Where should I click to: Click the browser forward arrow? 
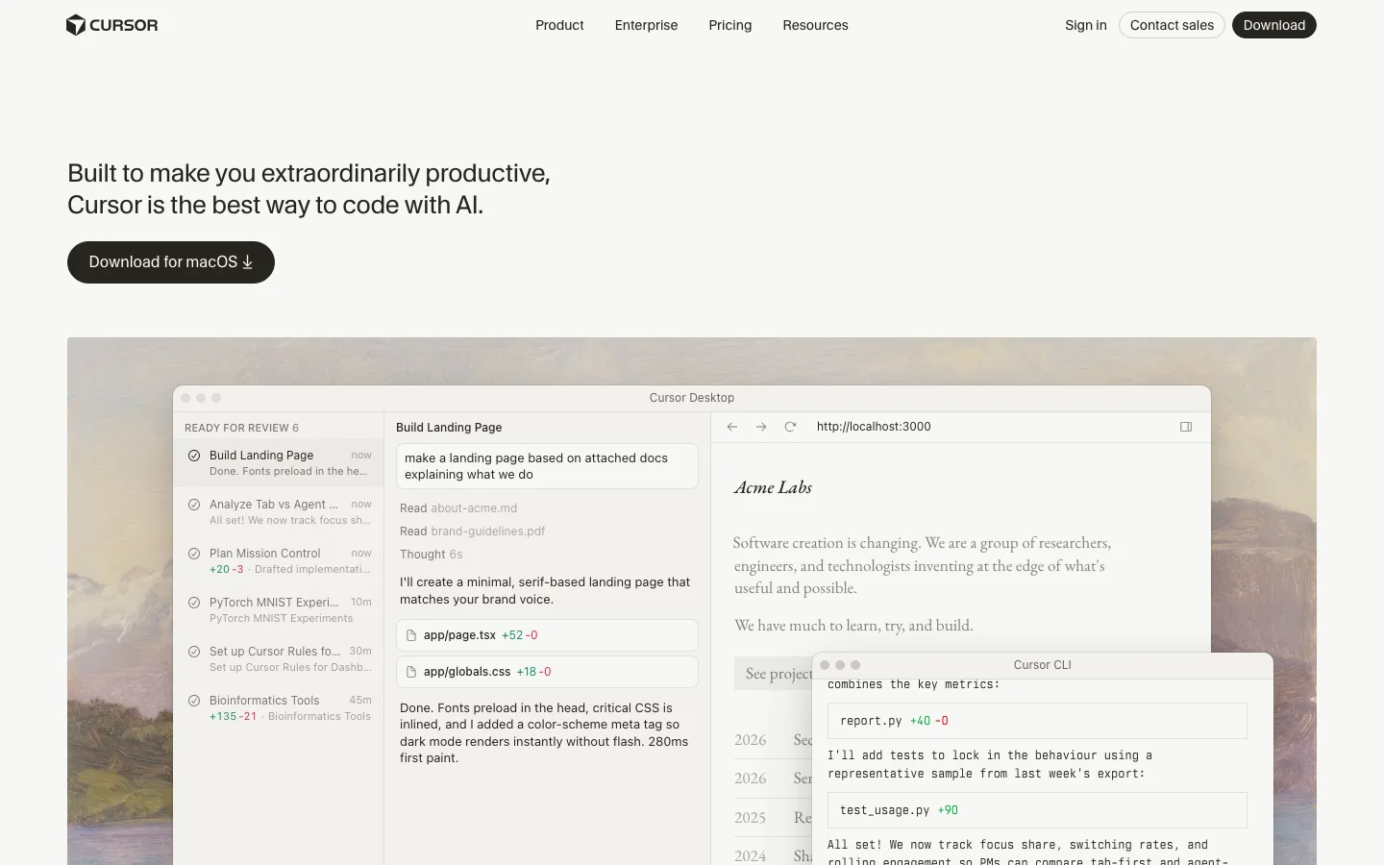click(x=761, y=427)
